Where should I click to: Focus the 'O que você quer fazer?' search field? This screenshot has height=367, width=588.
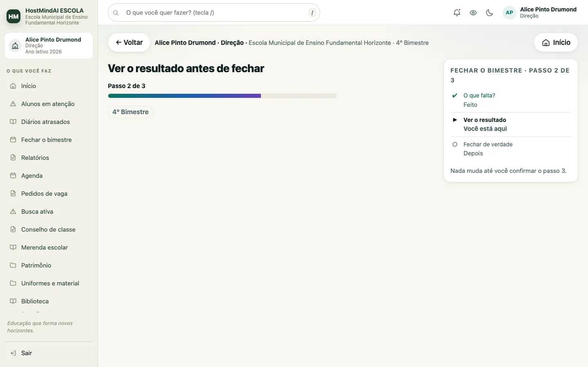tap(214, 13)
